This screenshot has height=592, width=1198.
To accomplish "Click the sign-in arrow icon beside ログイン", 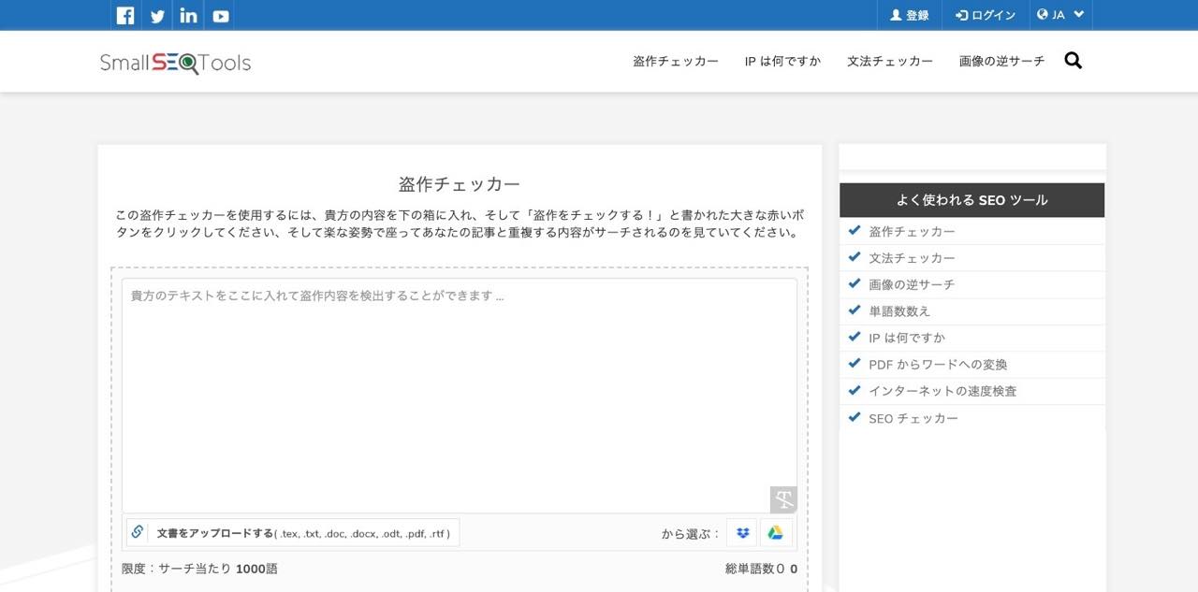I will click(961, 15).
